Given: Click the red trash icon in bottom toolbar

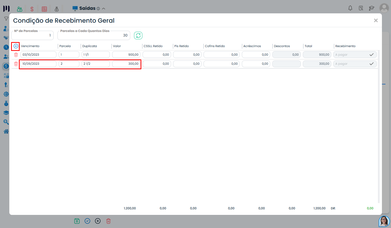Looking at the screenshot, I should 108,221.
